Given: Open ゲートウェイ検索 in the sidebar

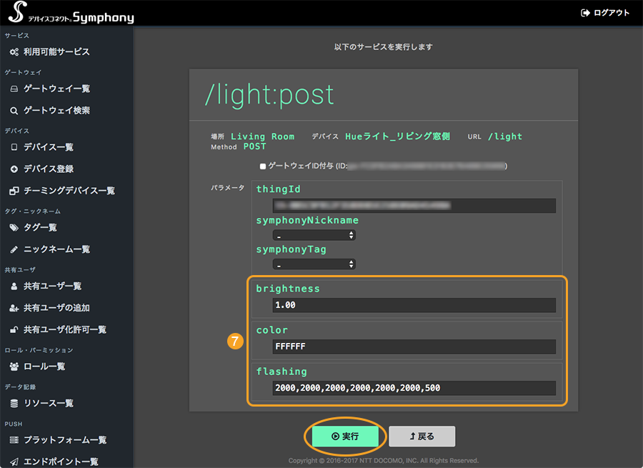Looking at the screenshot, I should tap(56, 111).
